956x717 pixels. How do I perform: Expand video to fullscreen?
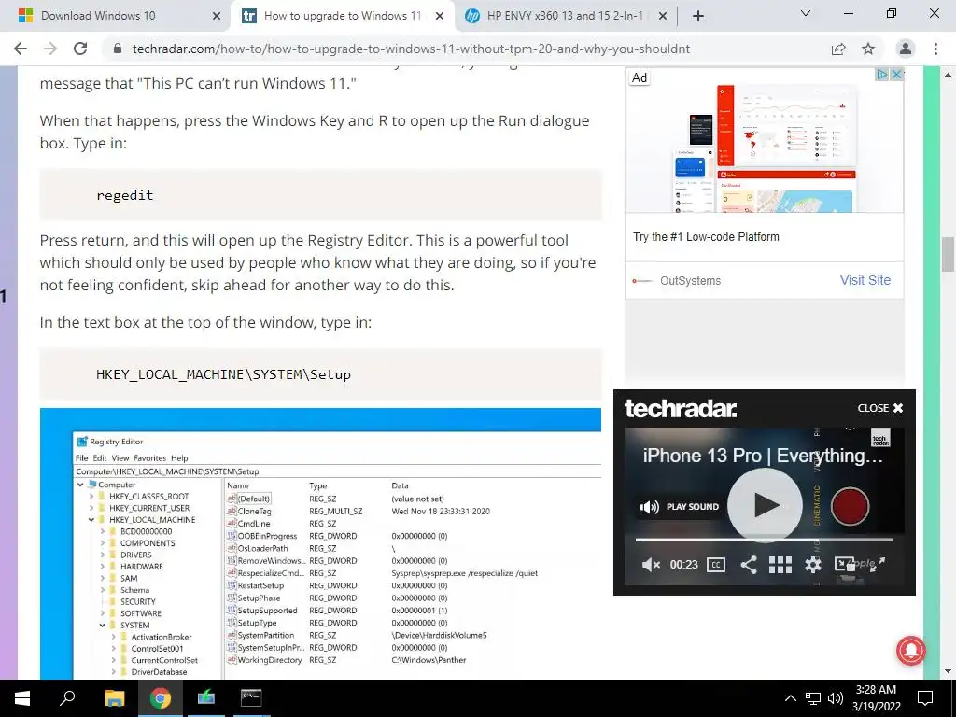click(878, 565)
